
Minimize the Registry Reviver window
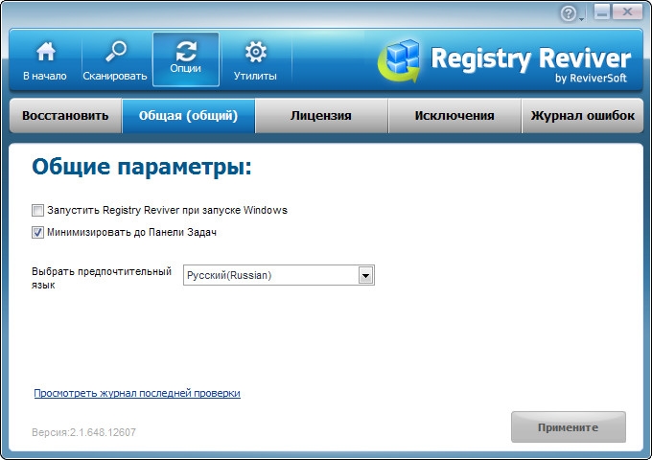pos(602,12)
